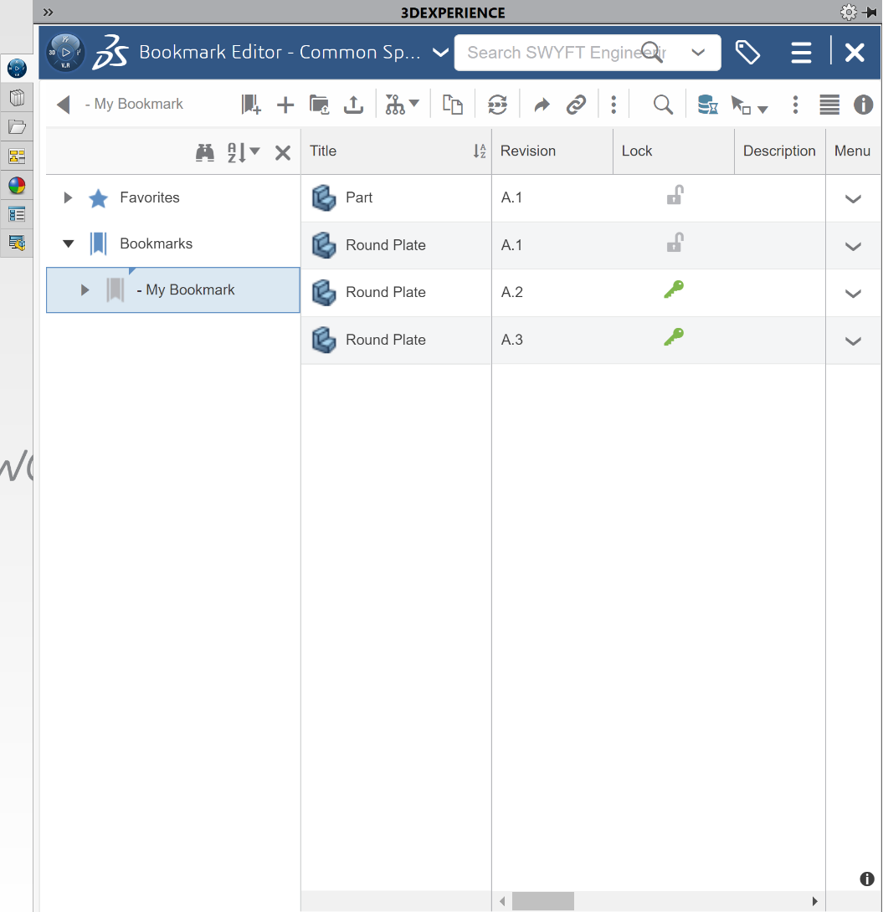
Task: Open menu chevron for Round Plate A.1
Action: point(853,247)
